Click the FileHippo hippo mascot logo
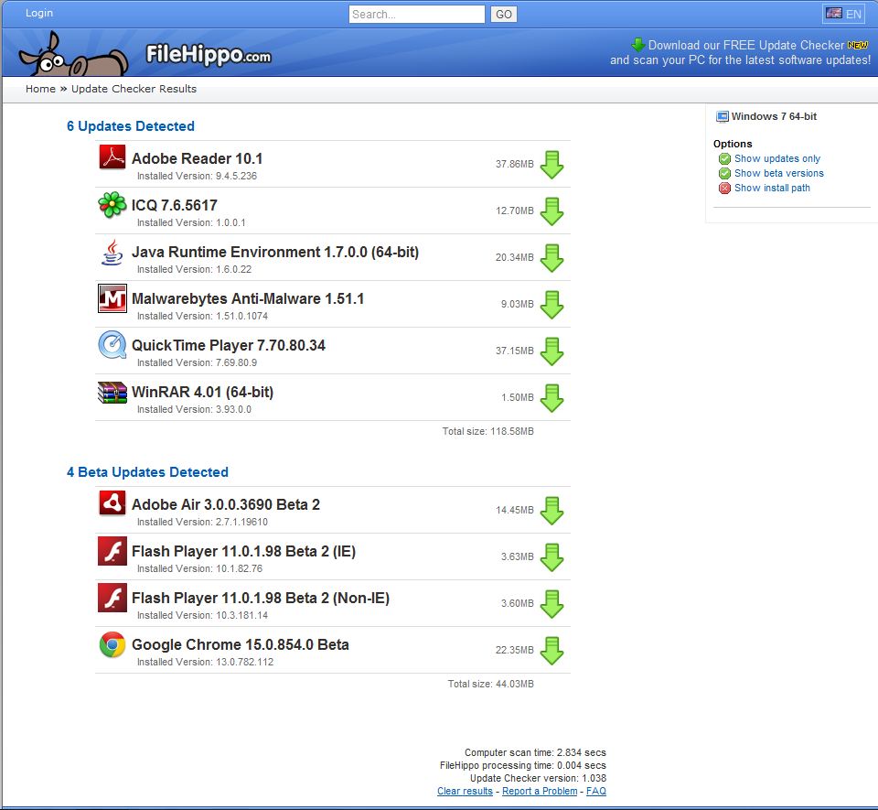This screenshot has height=810, width=878. tap(73, 54)
